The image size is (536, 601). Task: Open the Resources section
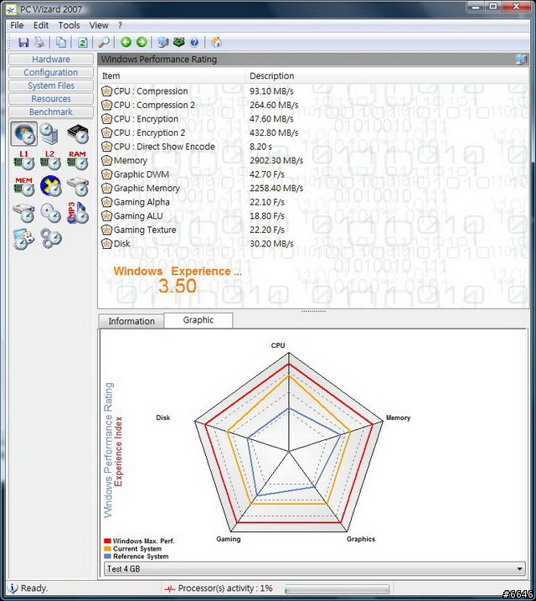(x=51, y=99)
